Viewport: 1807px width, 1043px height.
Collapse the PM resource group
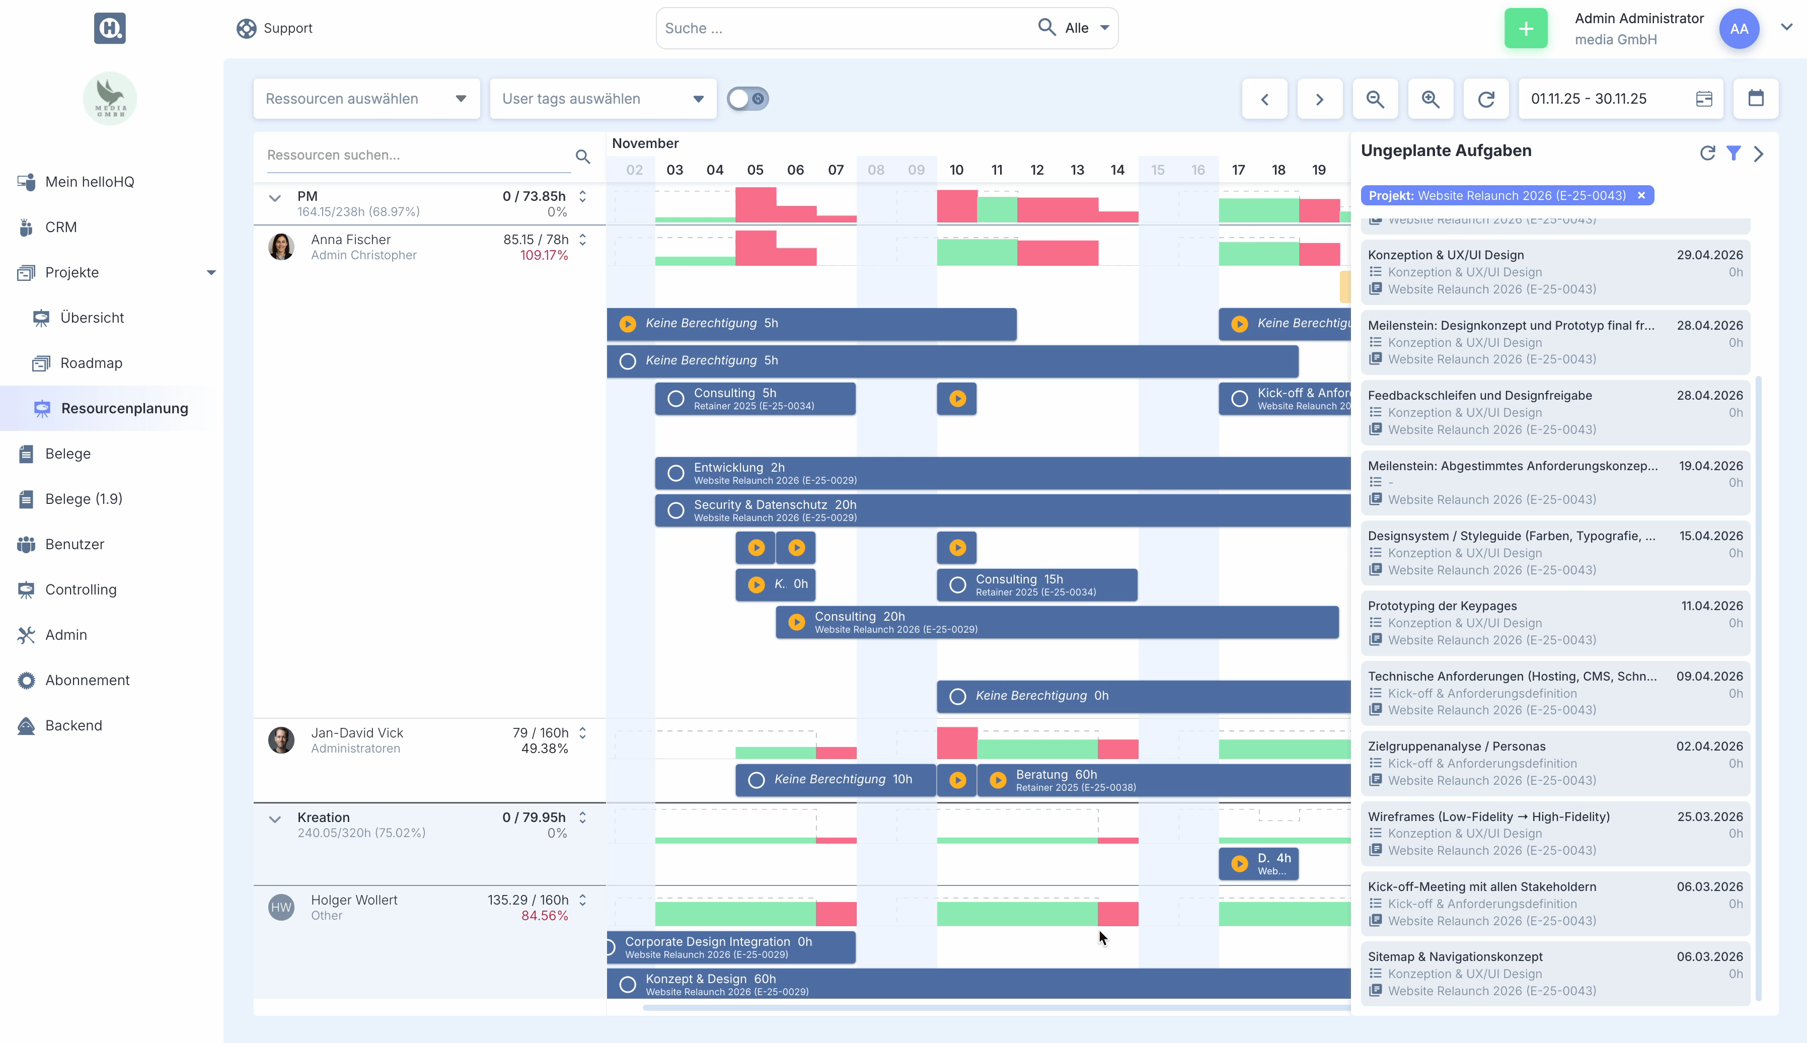pos(274,198)
